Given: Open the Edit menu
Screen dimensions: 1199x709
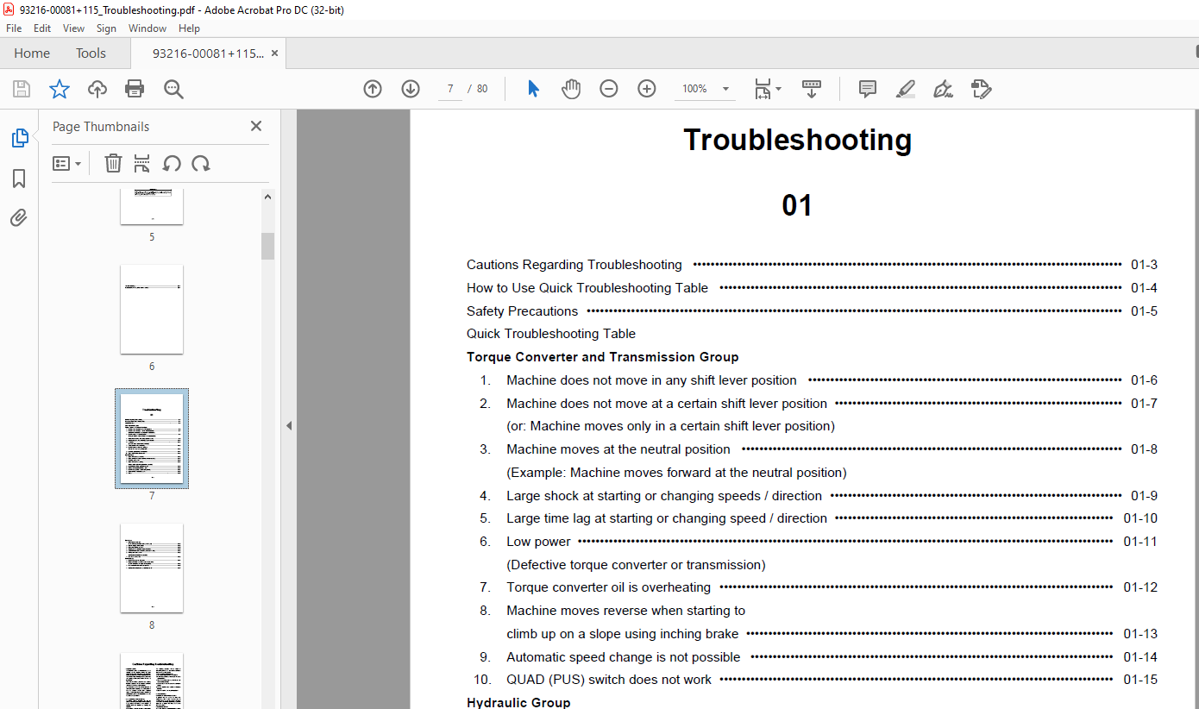Looking at the screenshot, I should point(42,28).
